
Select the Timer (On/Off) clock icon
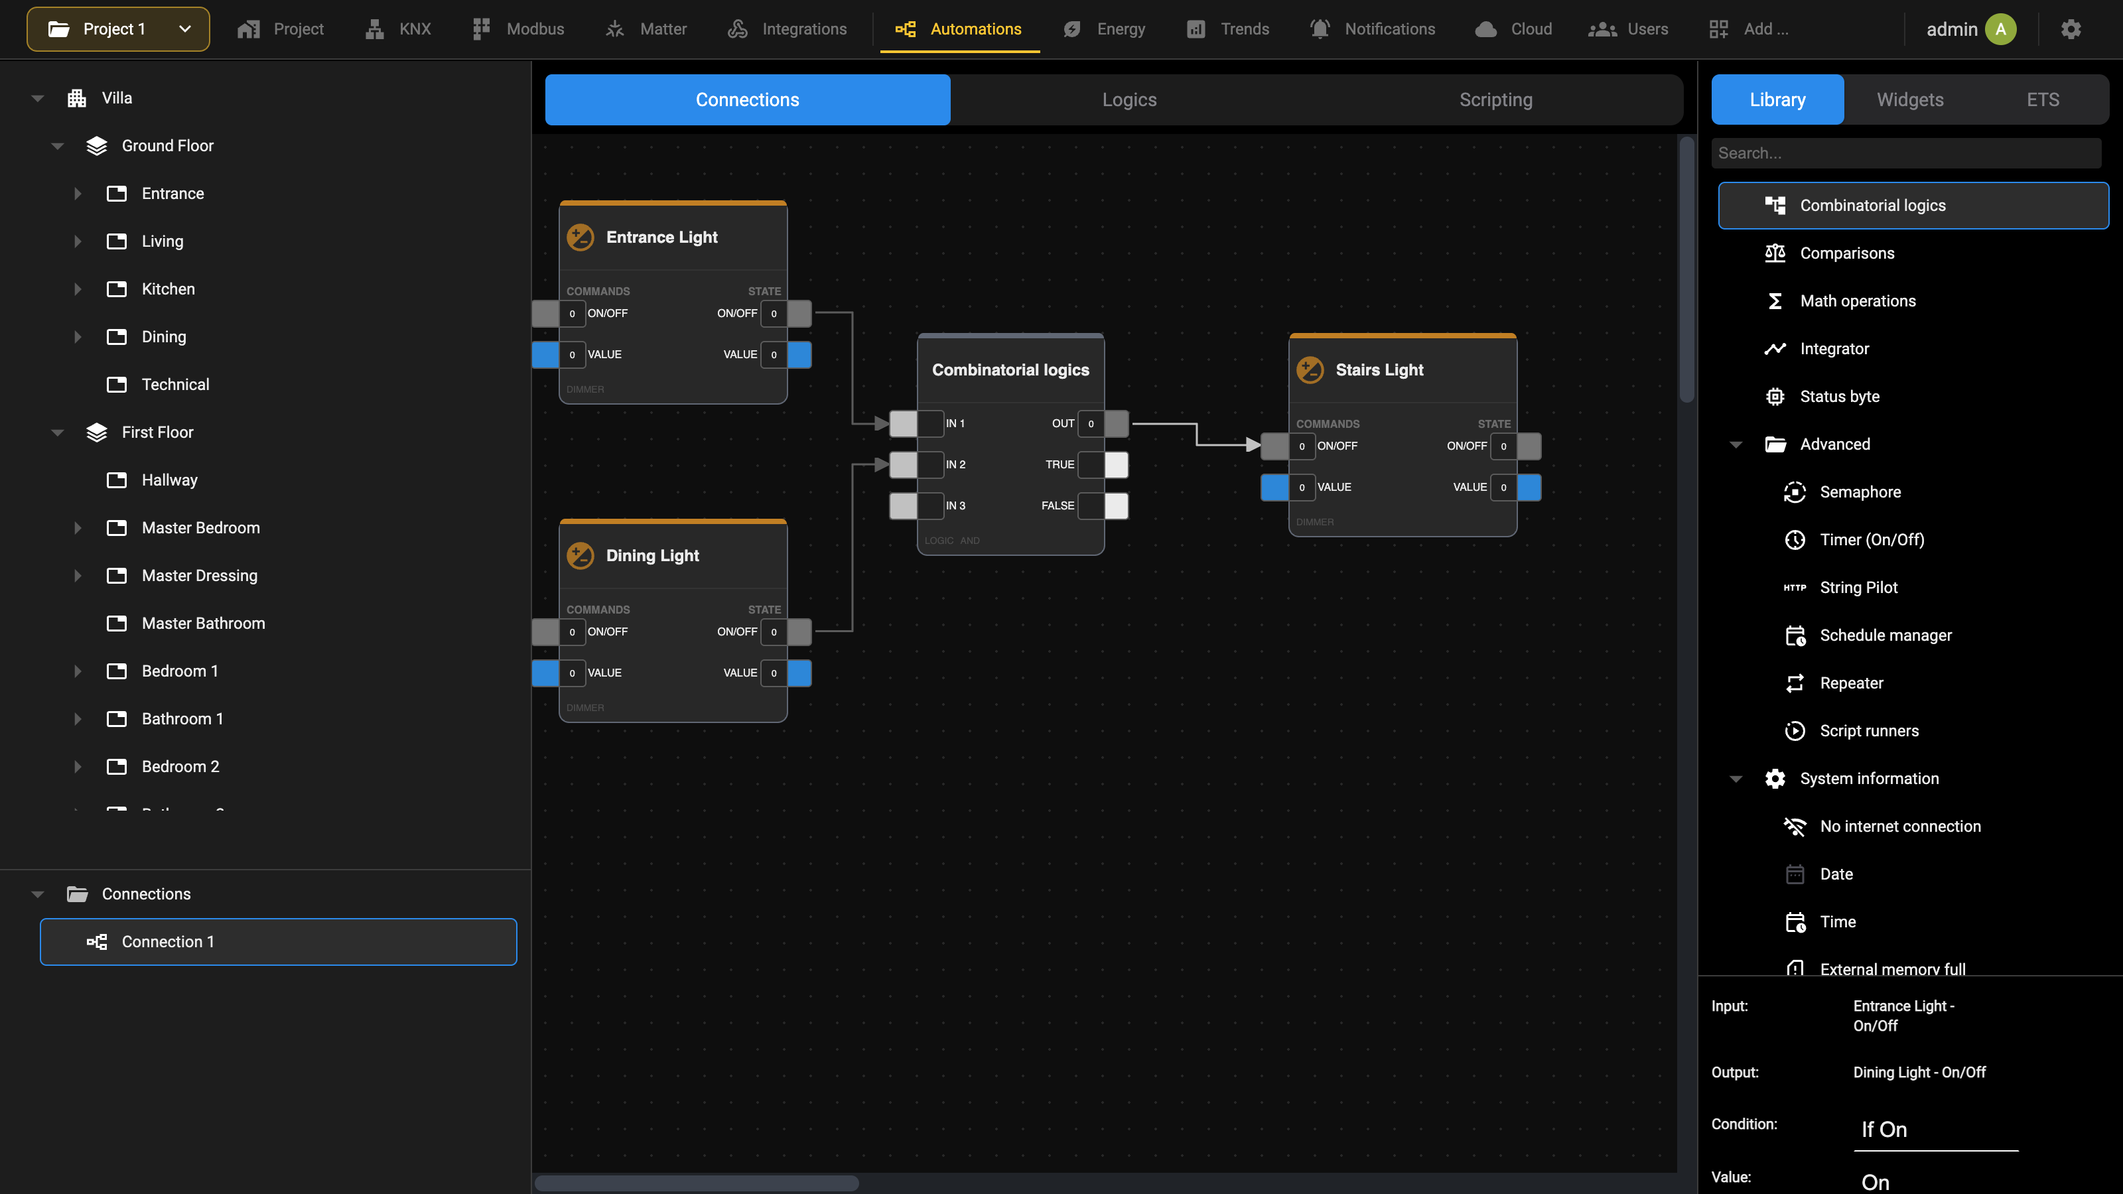point(1795,540)
